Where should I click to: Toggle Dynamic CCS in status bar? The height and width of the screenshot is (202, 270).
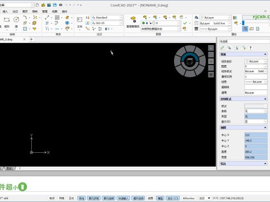172,198
